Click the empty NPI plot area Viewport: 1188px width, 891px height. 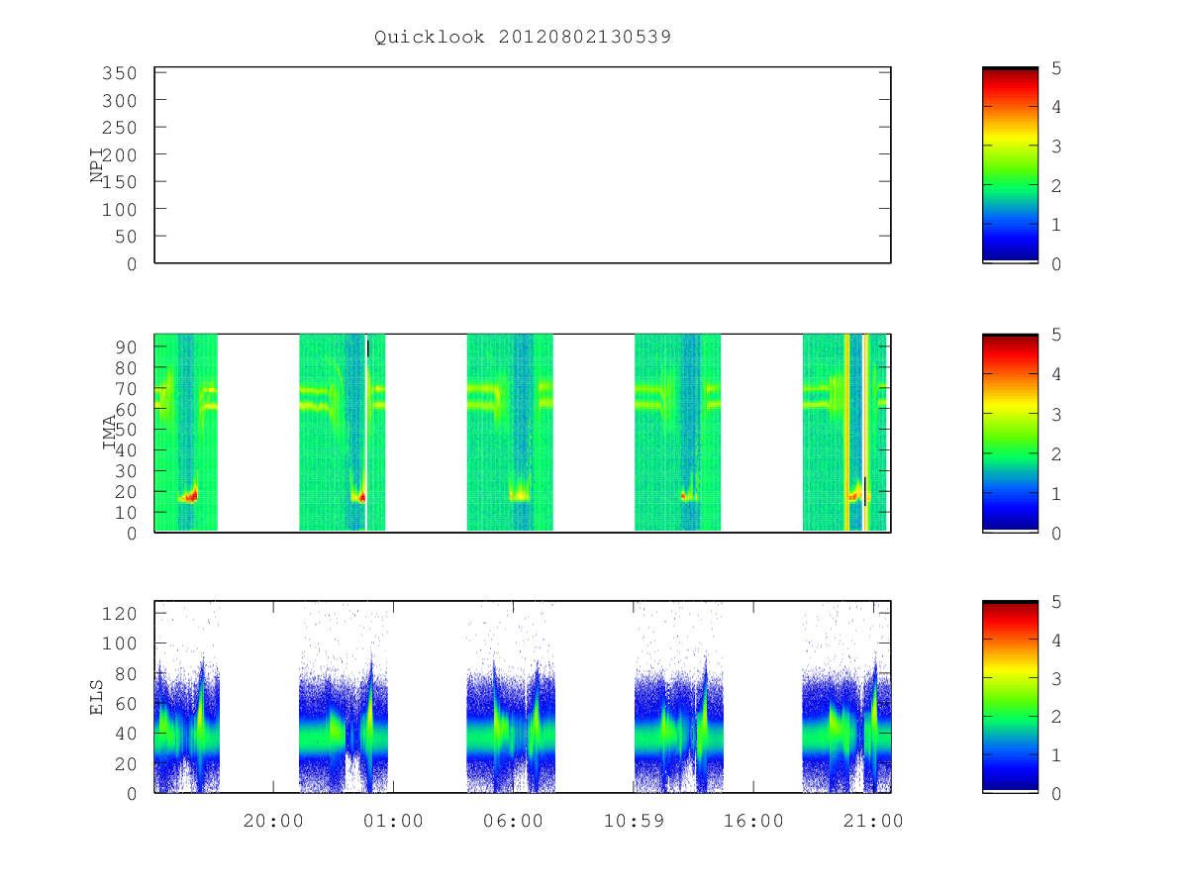(x=523, y=165)
